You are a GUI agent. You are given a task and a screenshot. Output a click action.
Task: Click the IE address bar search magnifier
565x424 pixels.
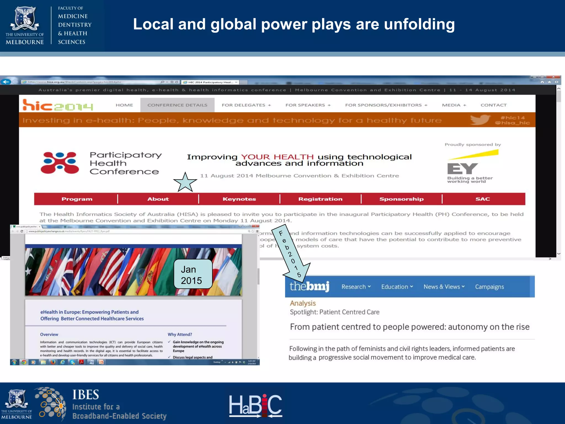pos(162,82)
